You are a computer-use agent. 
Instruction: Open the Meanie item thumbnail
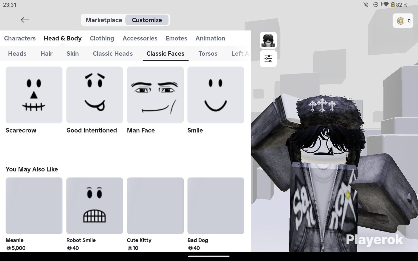[34, 206]
